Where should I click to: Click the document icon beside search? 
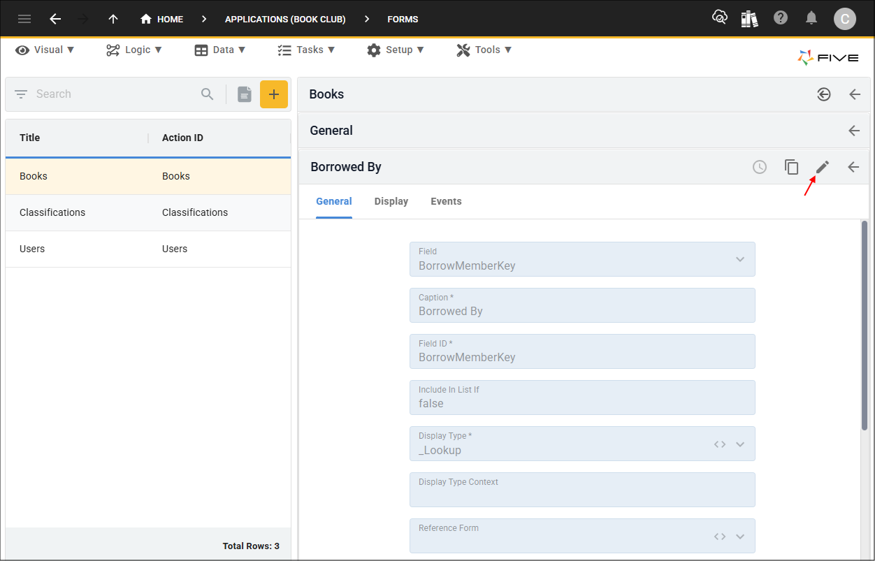pos(244,94)
